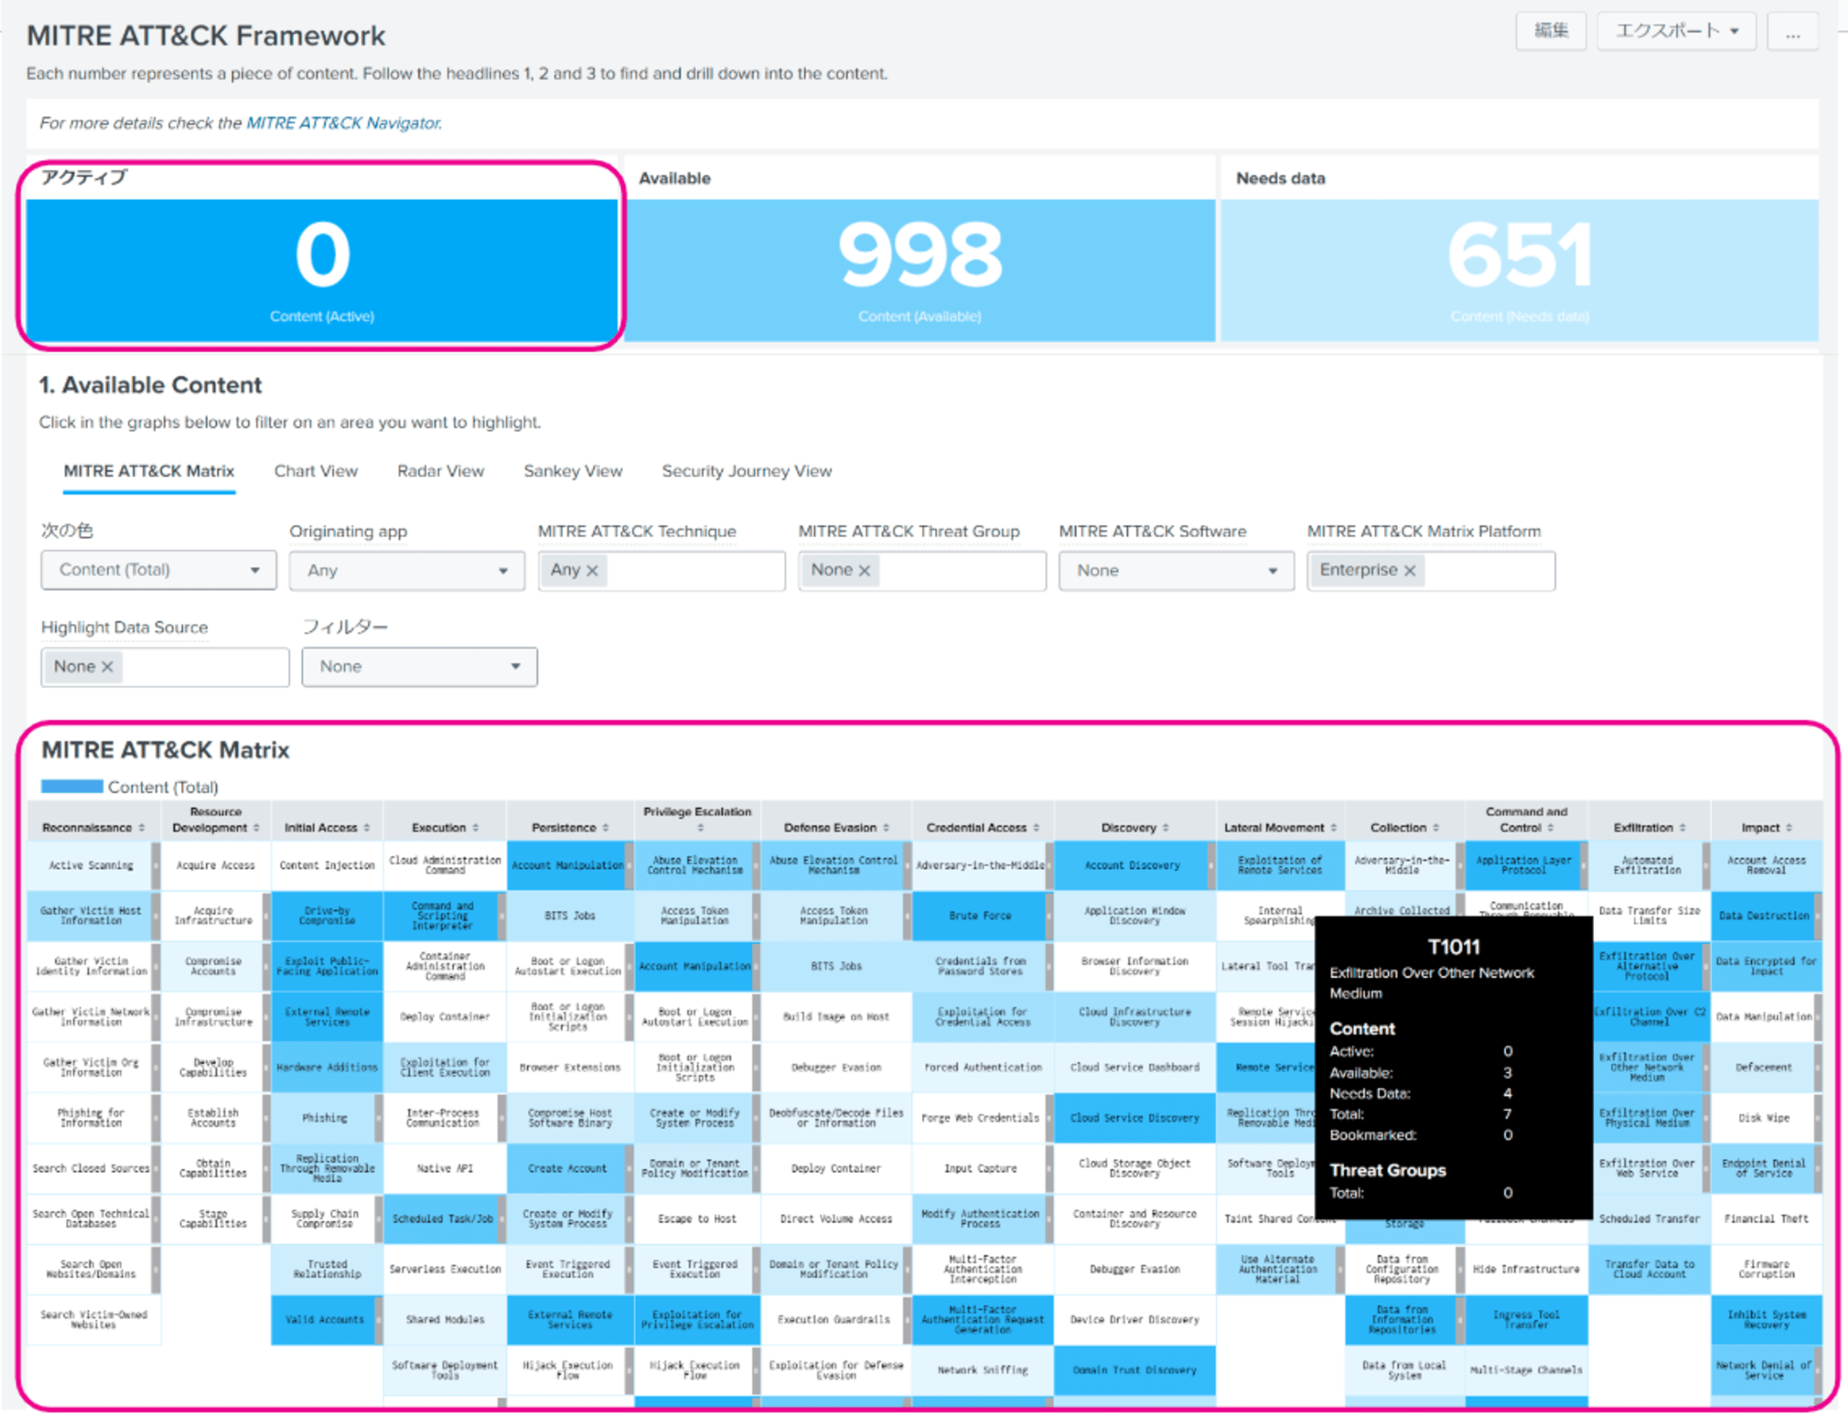Image resolution: width=1848 pixels, height=1427 pixels.
Task: Select the Brute Force technique cell
Action: pyautogui.click(x=979, y=916)
